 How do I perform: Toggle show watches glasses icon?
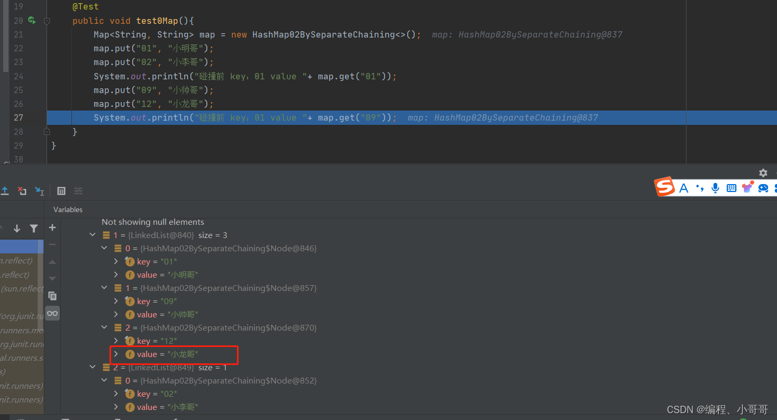(x=52, y=313)
